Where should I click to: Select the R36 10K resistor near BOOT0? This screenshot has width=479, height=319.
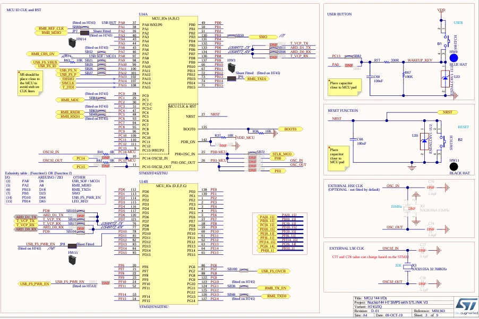pos(261,132)
